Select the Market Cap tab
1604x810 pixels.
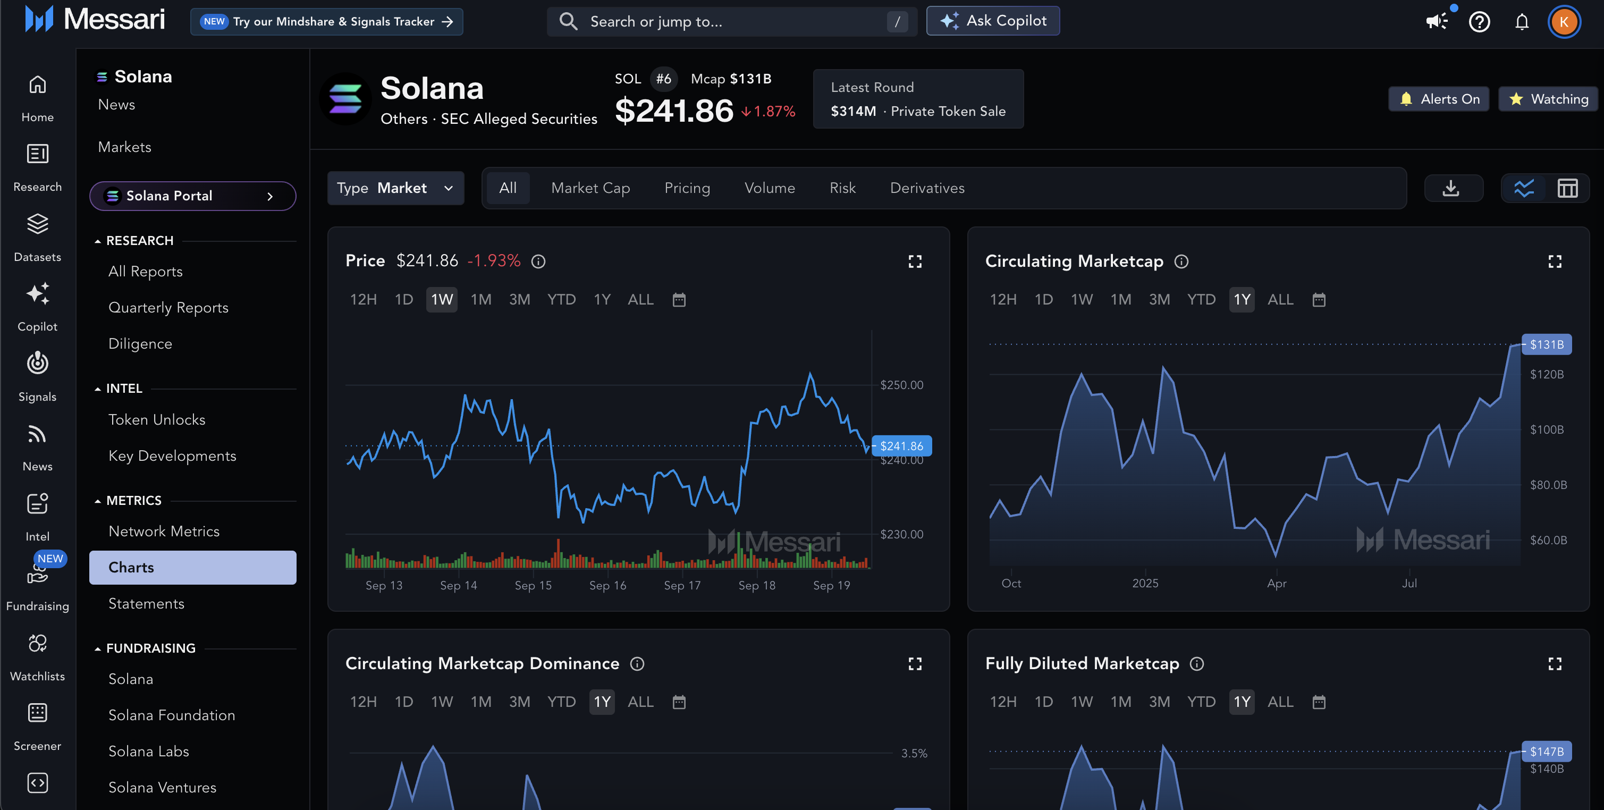(x=590, y=188)
